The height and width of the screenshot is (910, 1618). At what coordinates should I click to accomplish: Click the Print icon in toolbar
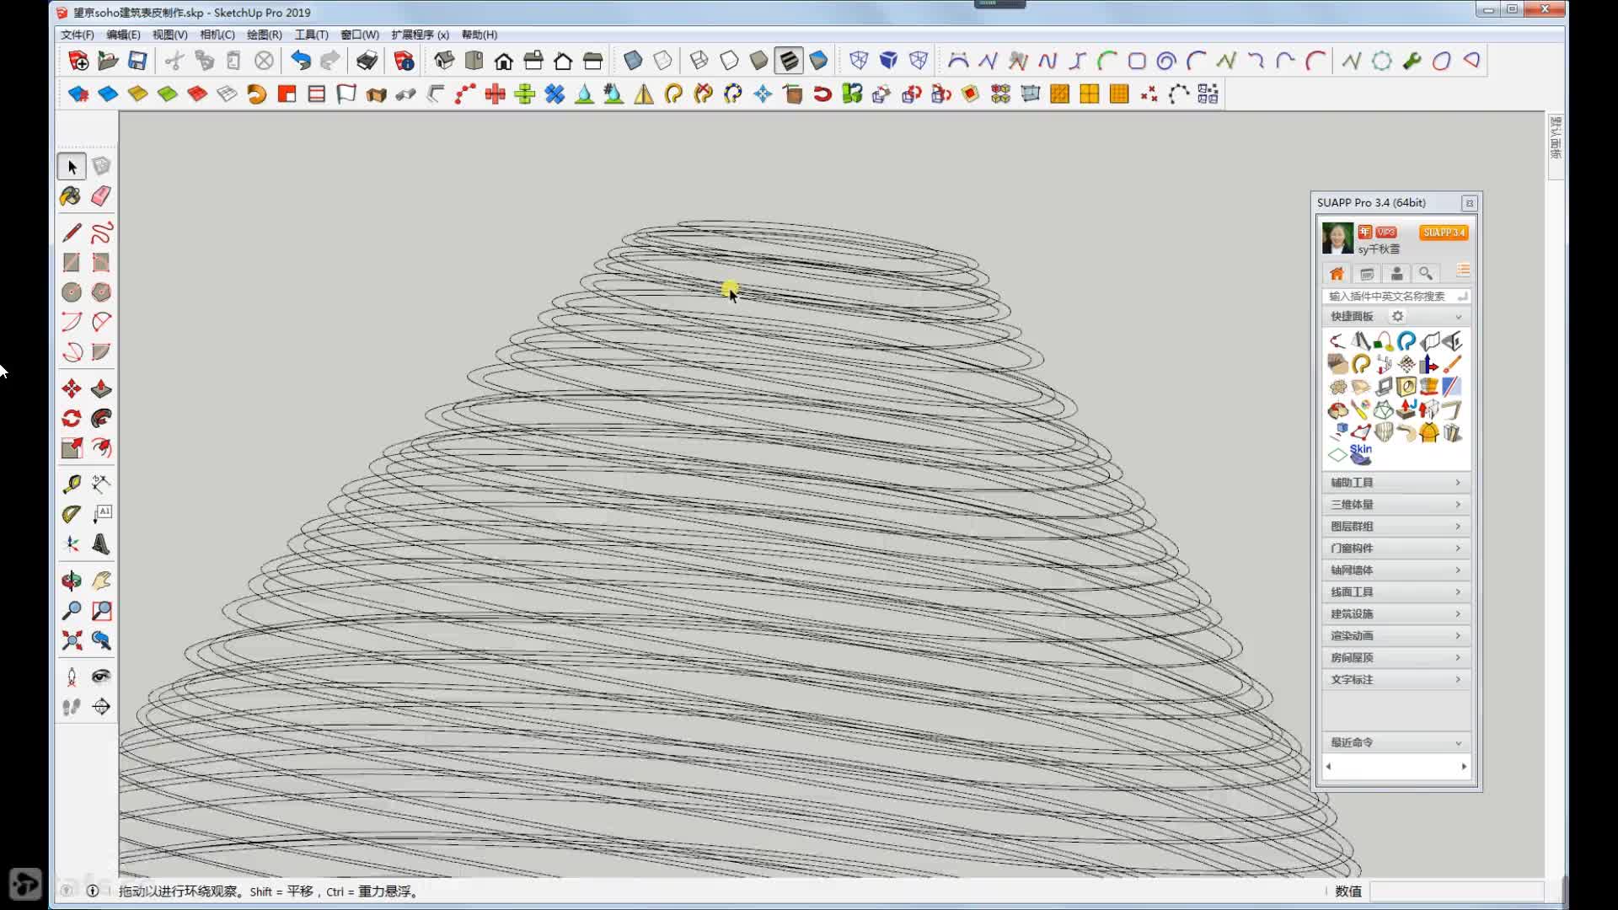[x=367, y=61]
